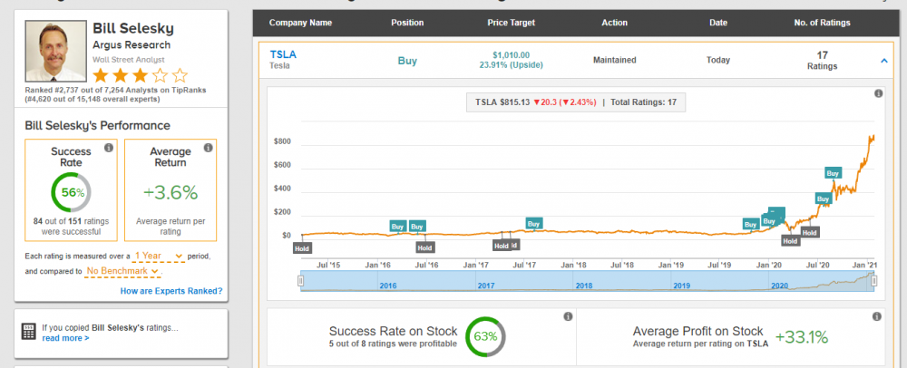907x368 pixels.
Task: Click the calculator icon beside copied ratings text
Action: point(28,332)
